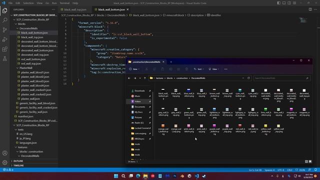Screen dimensions: 320x180
Task: Open en_US.lang file in the tree
Action: point(26,134)
